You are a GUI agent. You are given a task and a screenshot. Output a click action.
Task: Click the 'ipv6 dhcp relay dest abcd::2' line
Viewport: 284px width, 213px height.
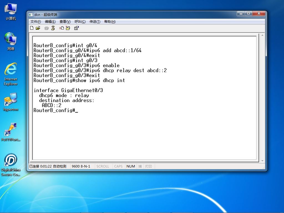100,70
